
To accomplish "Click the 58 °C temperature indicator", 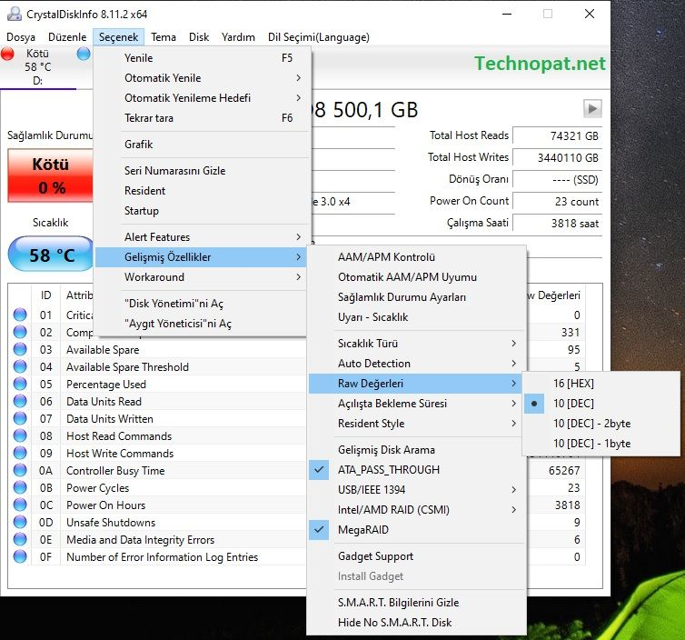I will click(52, 255).
